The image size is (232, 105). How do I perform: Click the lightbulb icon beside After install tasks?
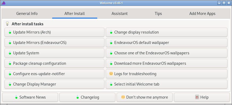click(x=7, y=23)
